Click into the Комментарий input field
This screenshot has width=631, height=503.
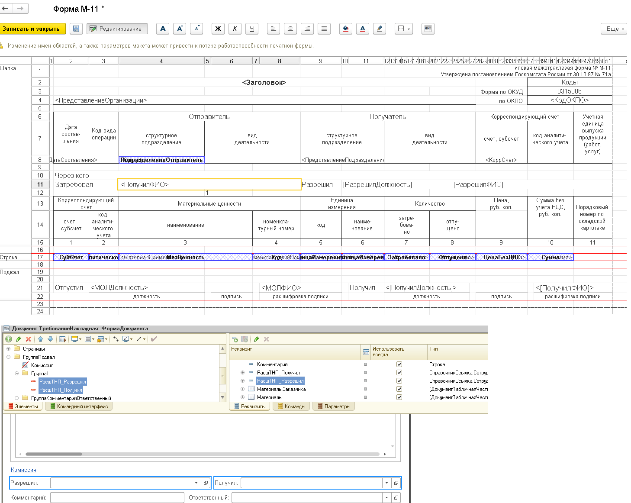pyautogui.click(x=117, y=498)
